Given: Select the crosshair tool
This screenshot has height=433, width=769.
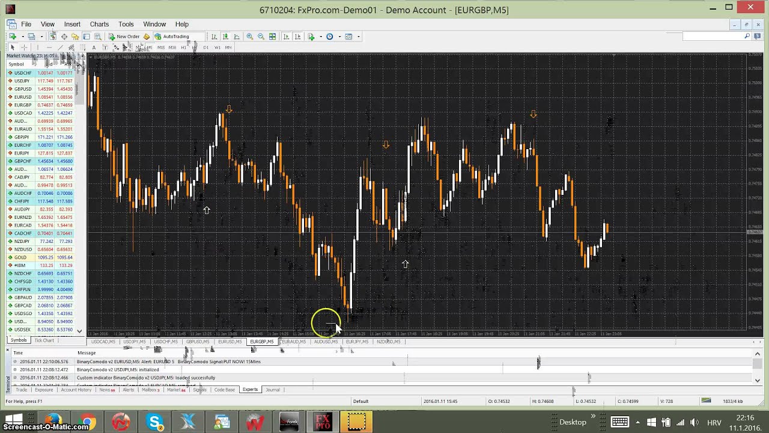Looking at the screenshot, I should pyautogui.click(x=24, y=48).
